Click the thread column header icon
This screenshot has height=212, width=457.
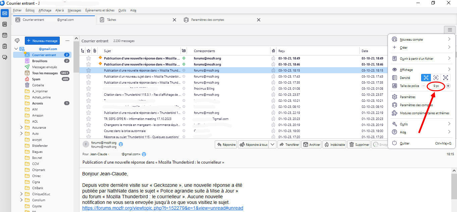(x=83, y=51)
